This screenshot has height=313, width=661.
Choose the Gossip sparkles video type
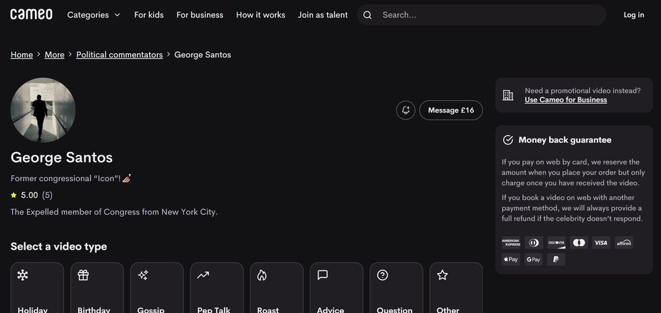(156, 288)
